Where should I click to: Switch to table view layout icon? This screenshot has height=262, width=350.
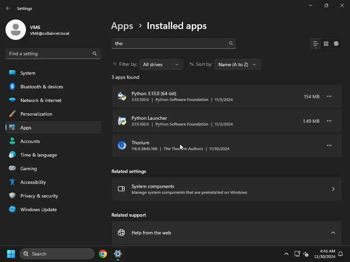(x=336, y=44)
